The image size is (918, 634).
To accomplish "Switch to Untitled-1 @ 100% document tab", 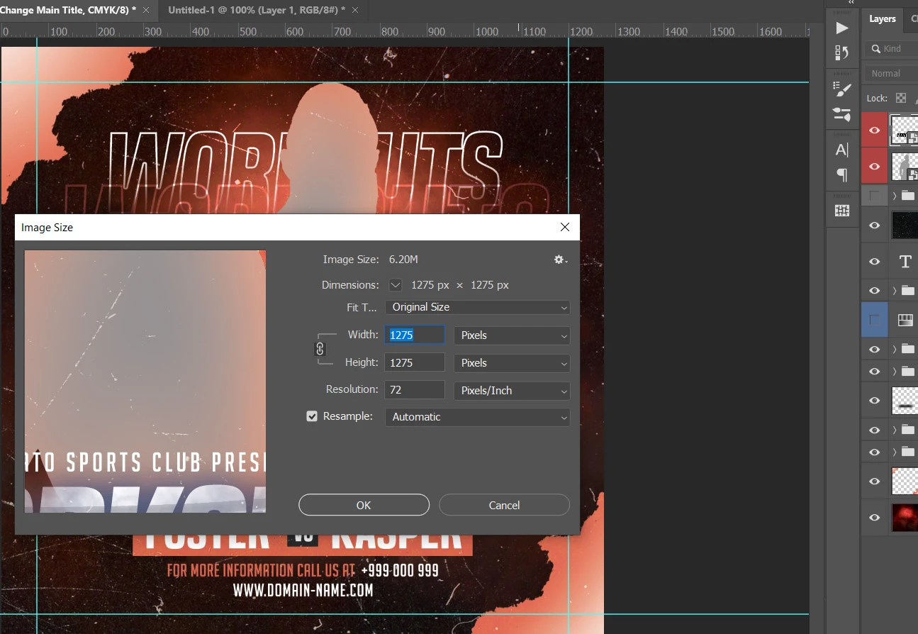I will 257,10.
